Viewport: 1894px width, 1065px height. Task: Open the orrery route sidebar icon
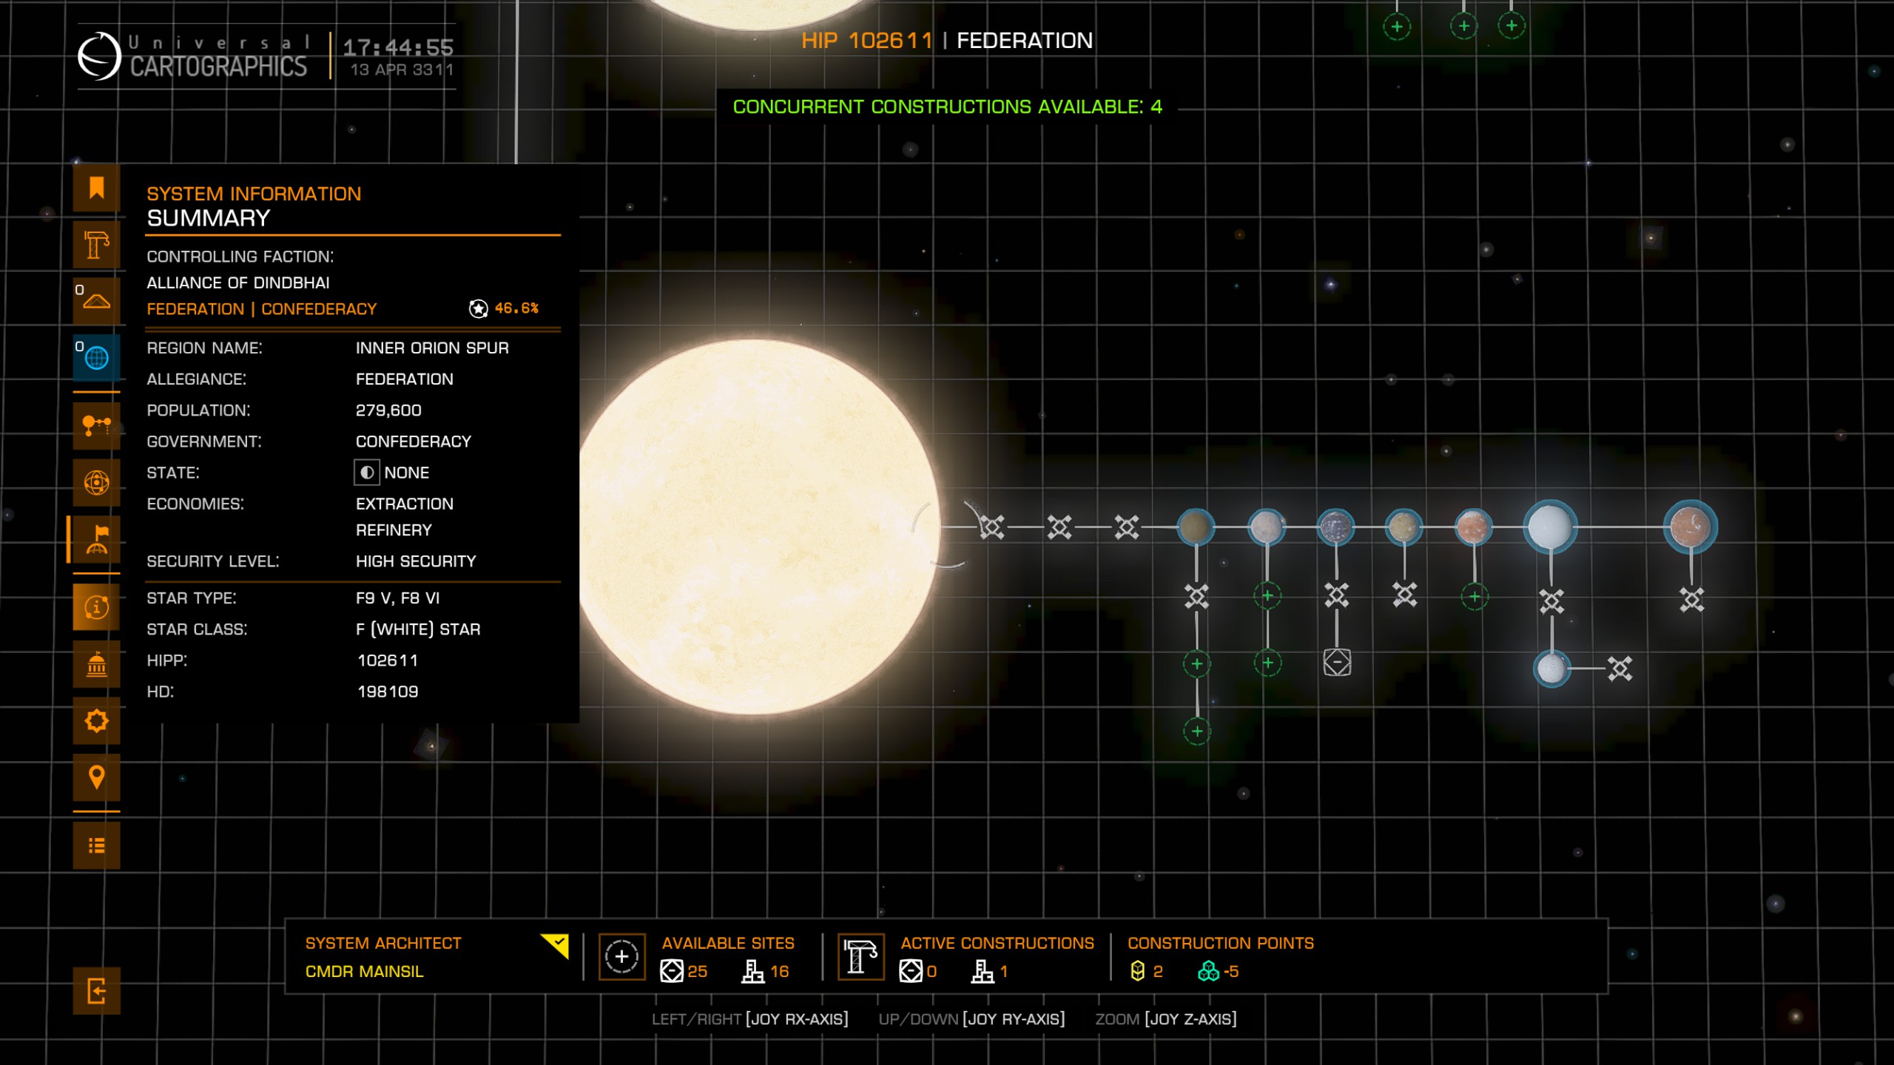pyautogui.click(x=96, y=425)
